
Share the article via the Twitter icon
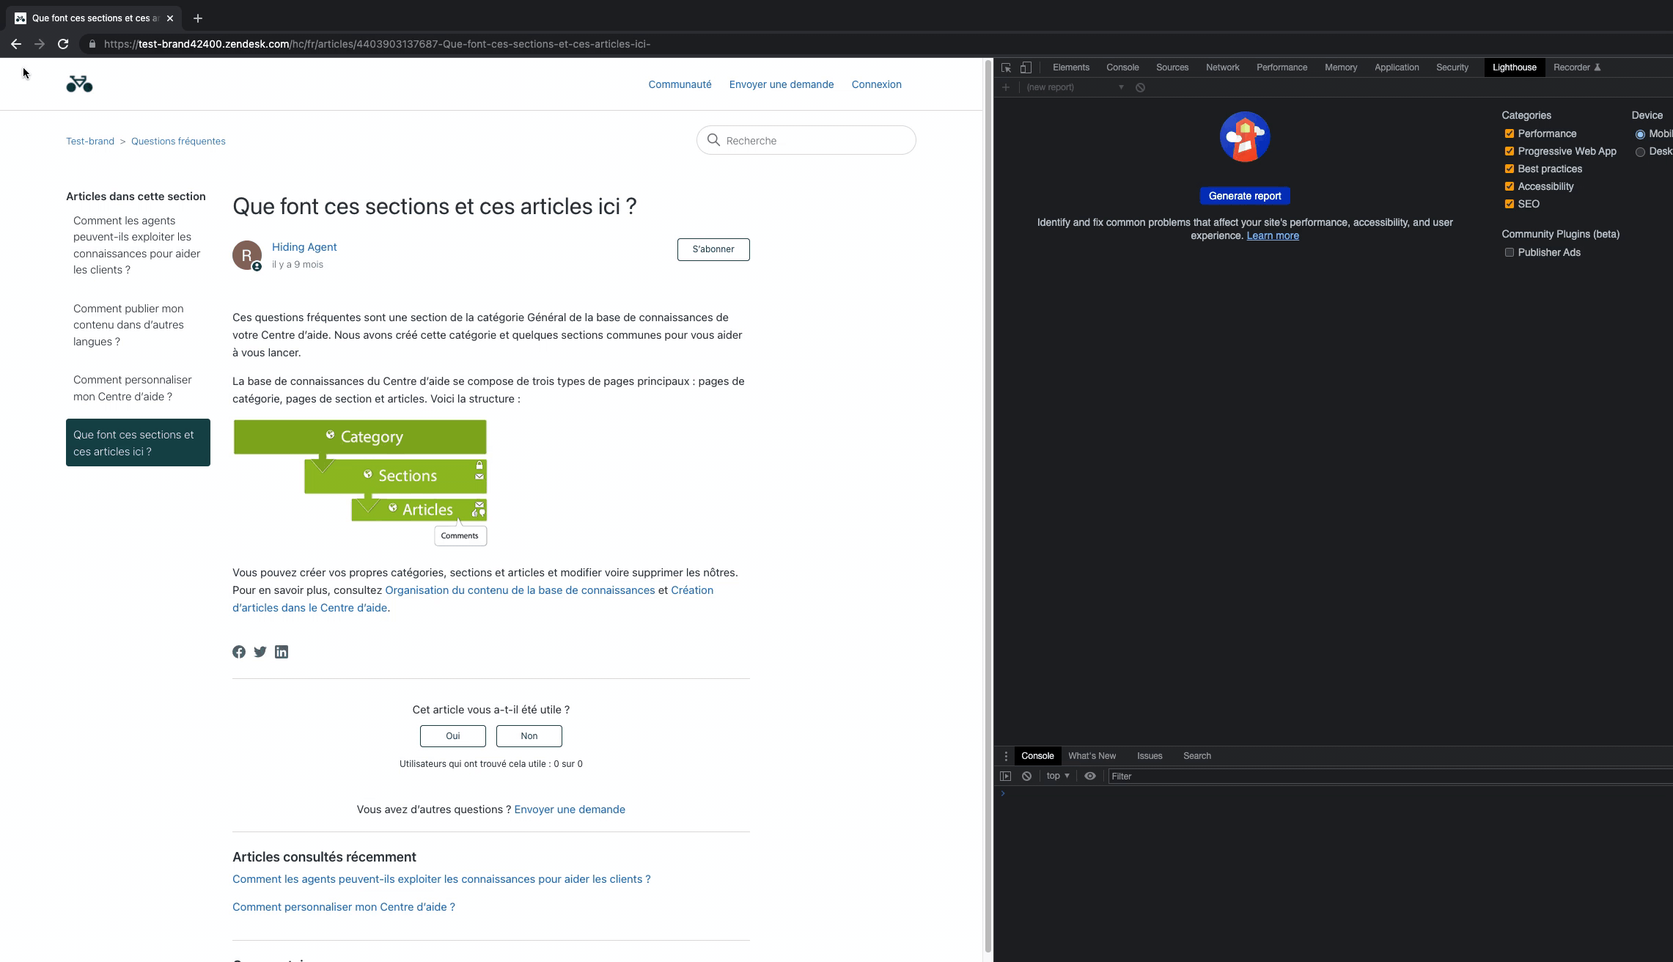pyautogui.click(x=260, y=652)
